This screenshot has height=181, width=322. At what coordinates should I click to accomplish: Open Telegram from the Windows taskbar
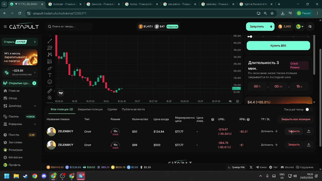[x=81, y=176]
